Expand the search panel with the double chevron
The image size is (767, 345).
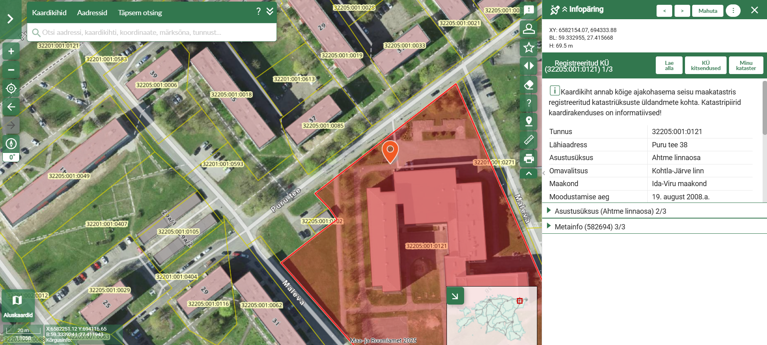[x=270, y=11]
